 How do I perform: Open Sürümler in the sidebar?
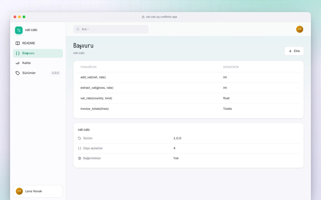[38, 73]
